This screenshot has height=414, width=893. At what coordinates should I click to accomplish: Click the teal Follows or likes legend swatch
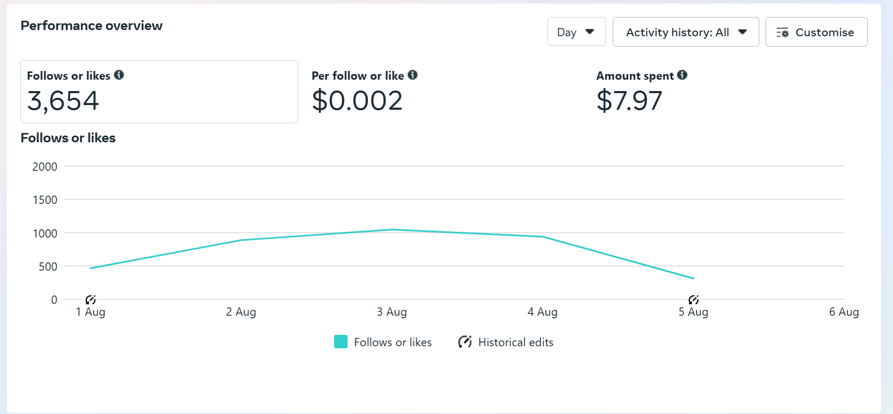pyautogui.click(x=341, y=342)
